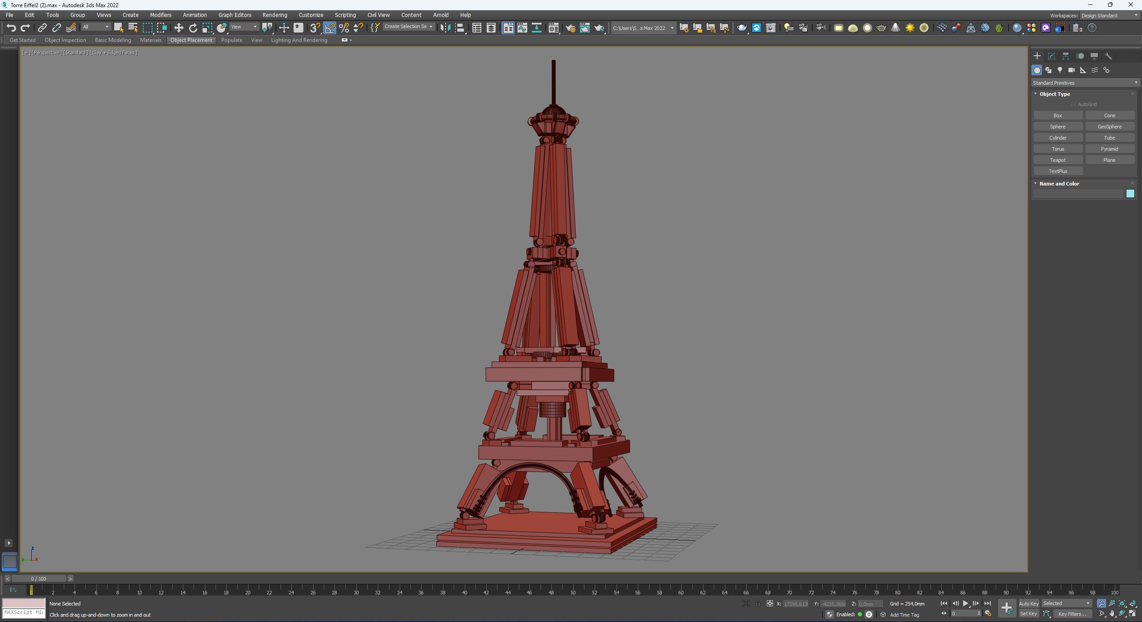
Task: Click the Select and Rotate tool
Action: coord(193,29)
